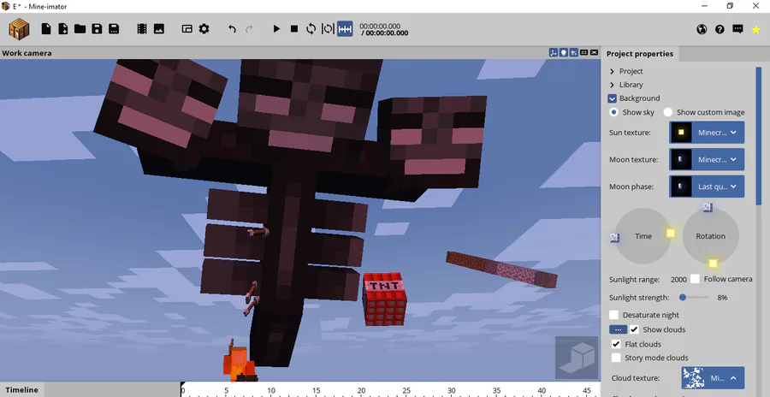This screenshot has width=770, height=397.
Task: Open the Moon texture dropdown
Action: pyautogui.click(x=707, y=160)
